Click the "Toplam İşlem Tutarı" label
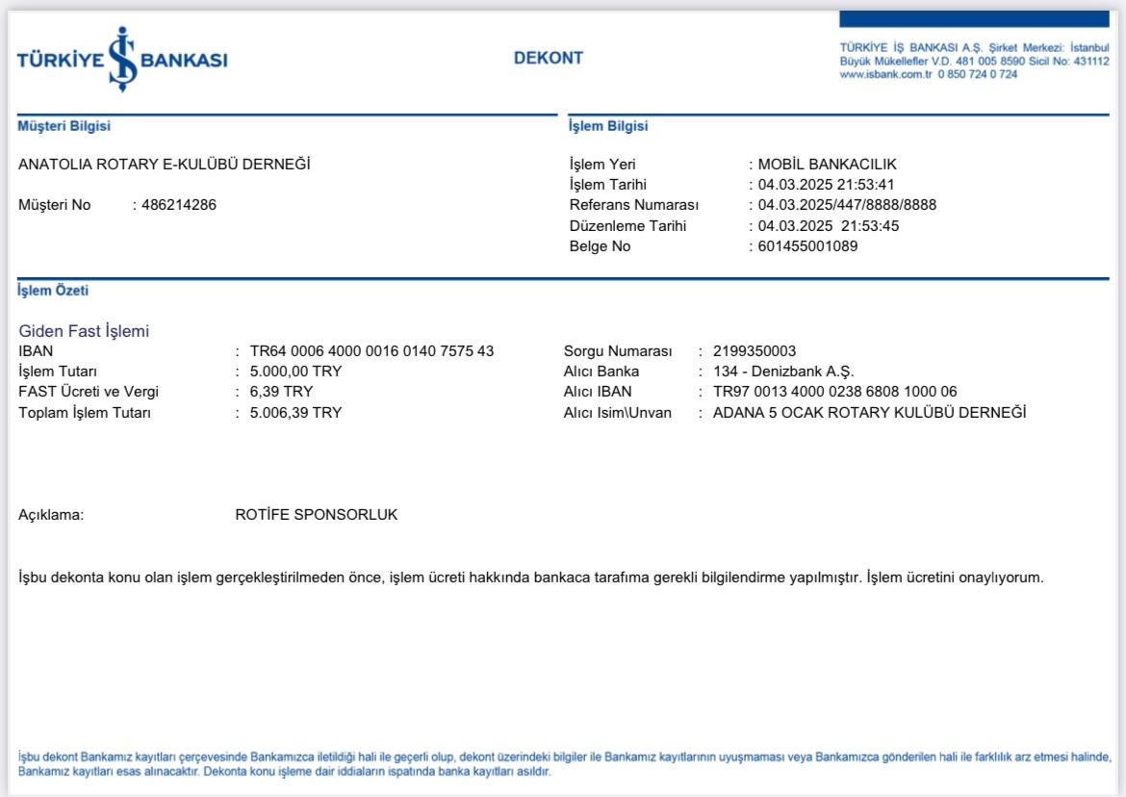The image size is (1126, 797). point(85,413)
